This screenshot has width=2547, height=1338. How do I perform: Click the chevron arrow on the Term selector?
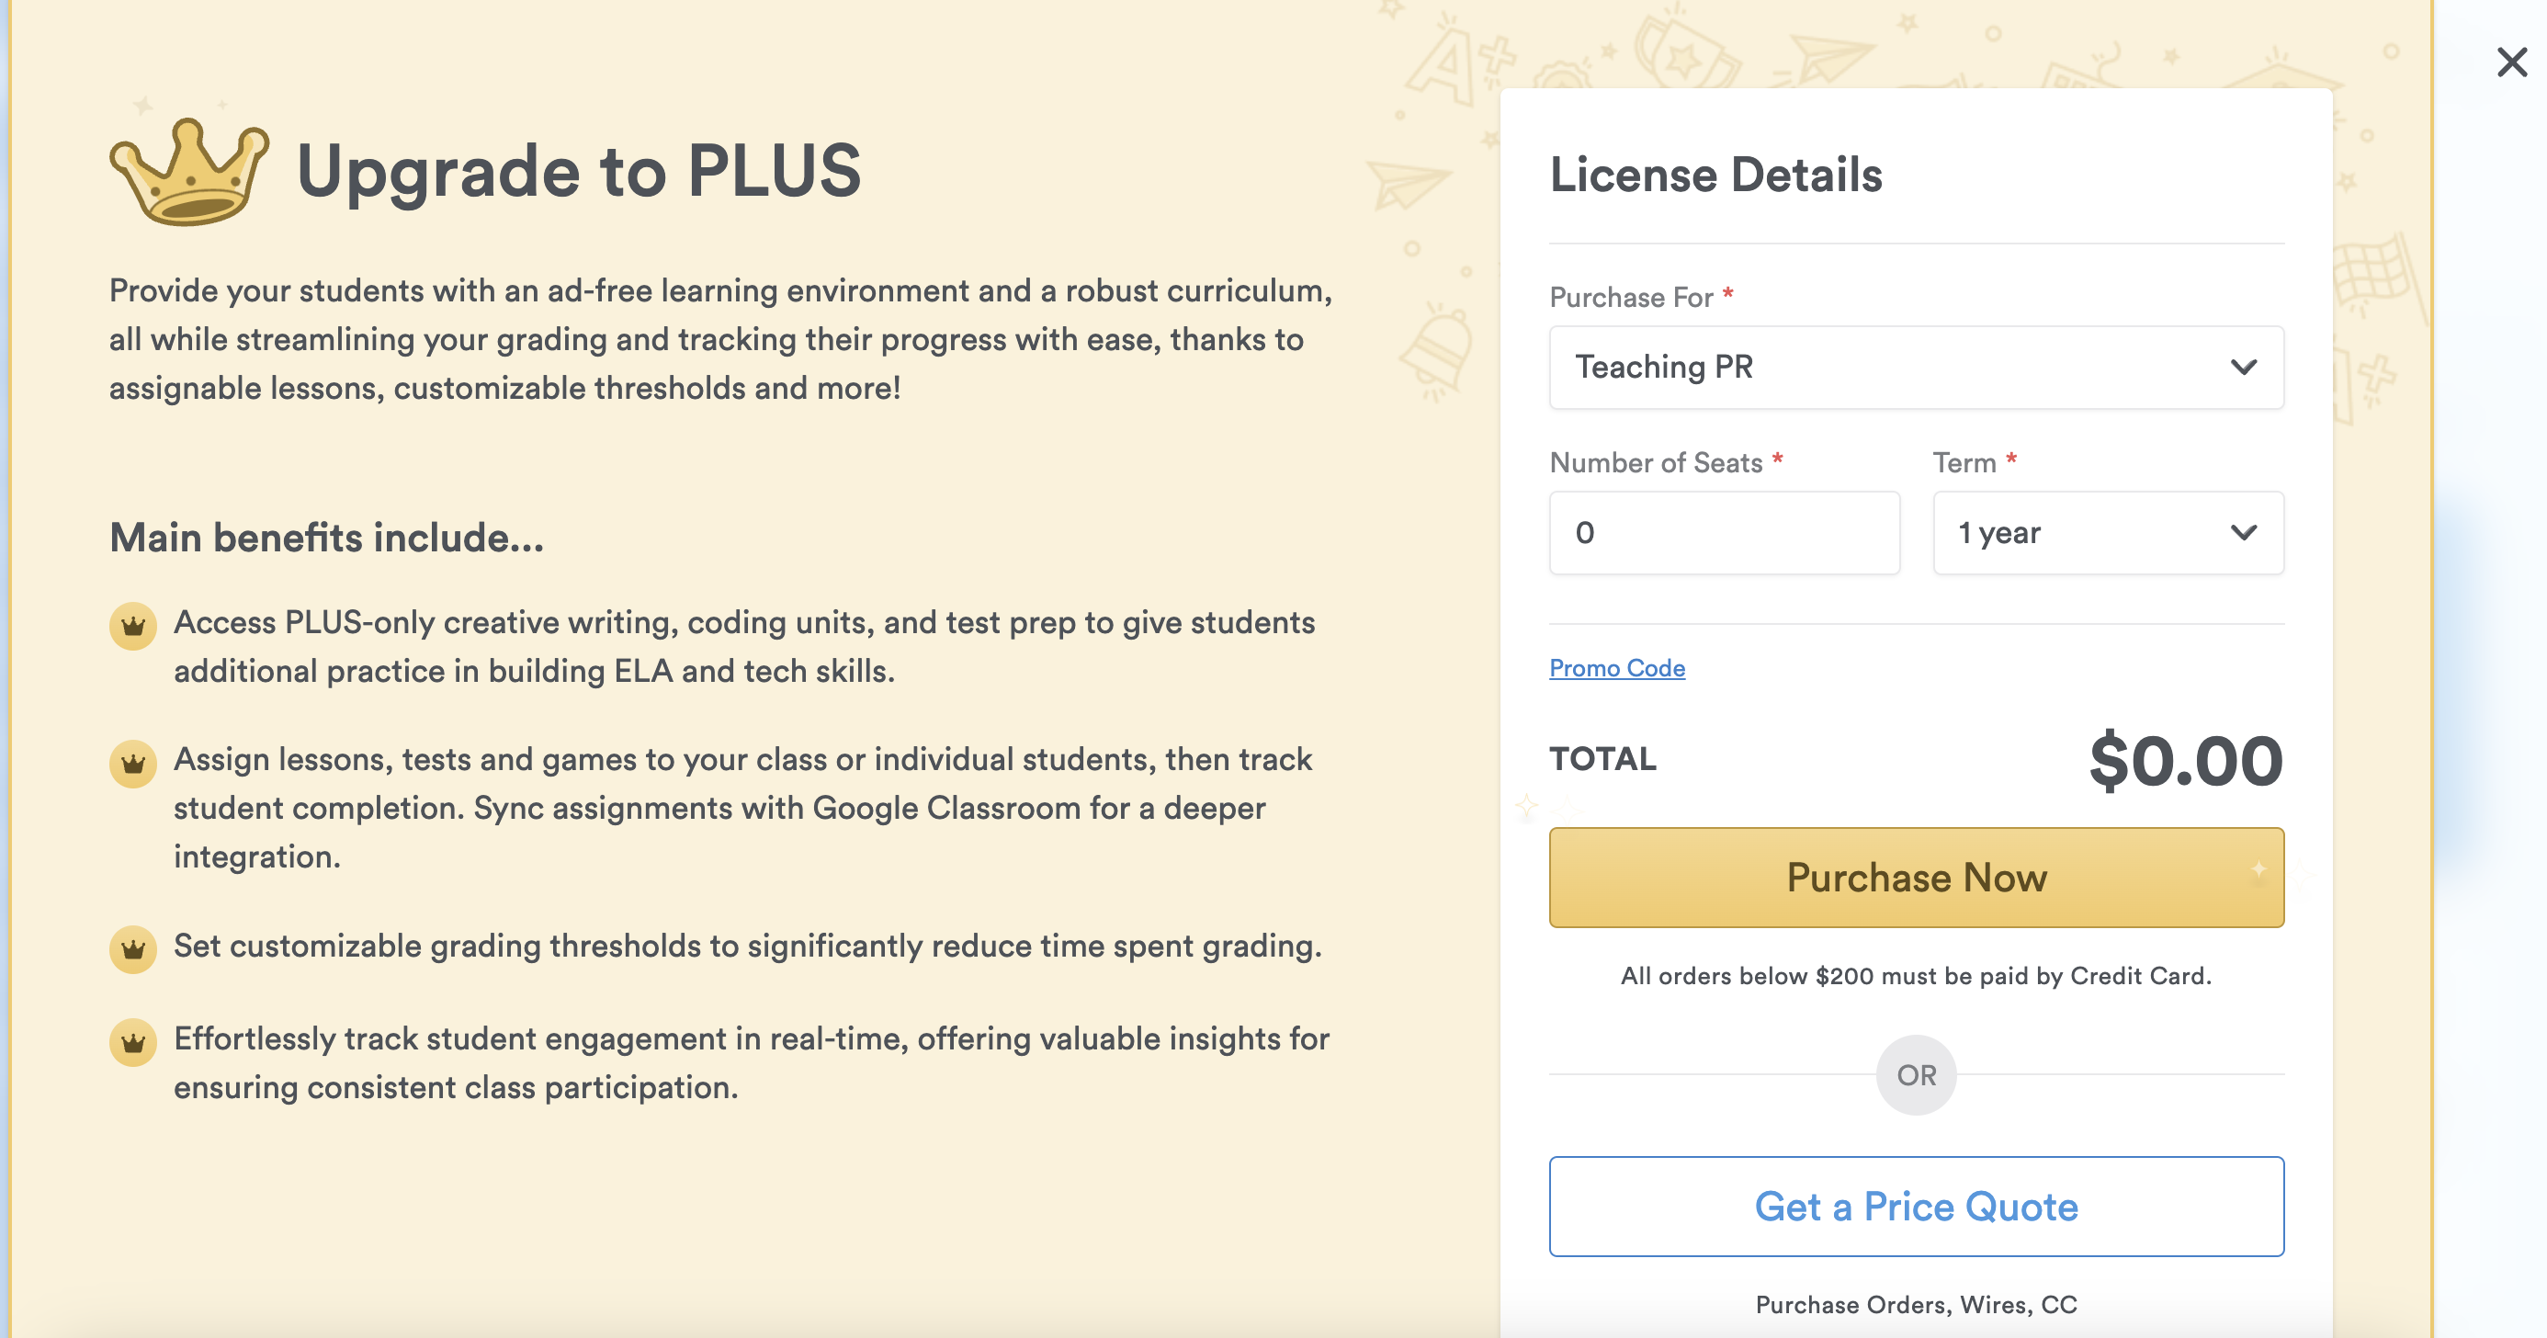click(2244, 533)
